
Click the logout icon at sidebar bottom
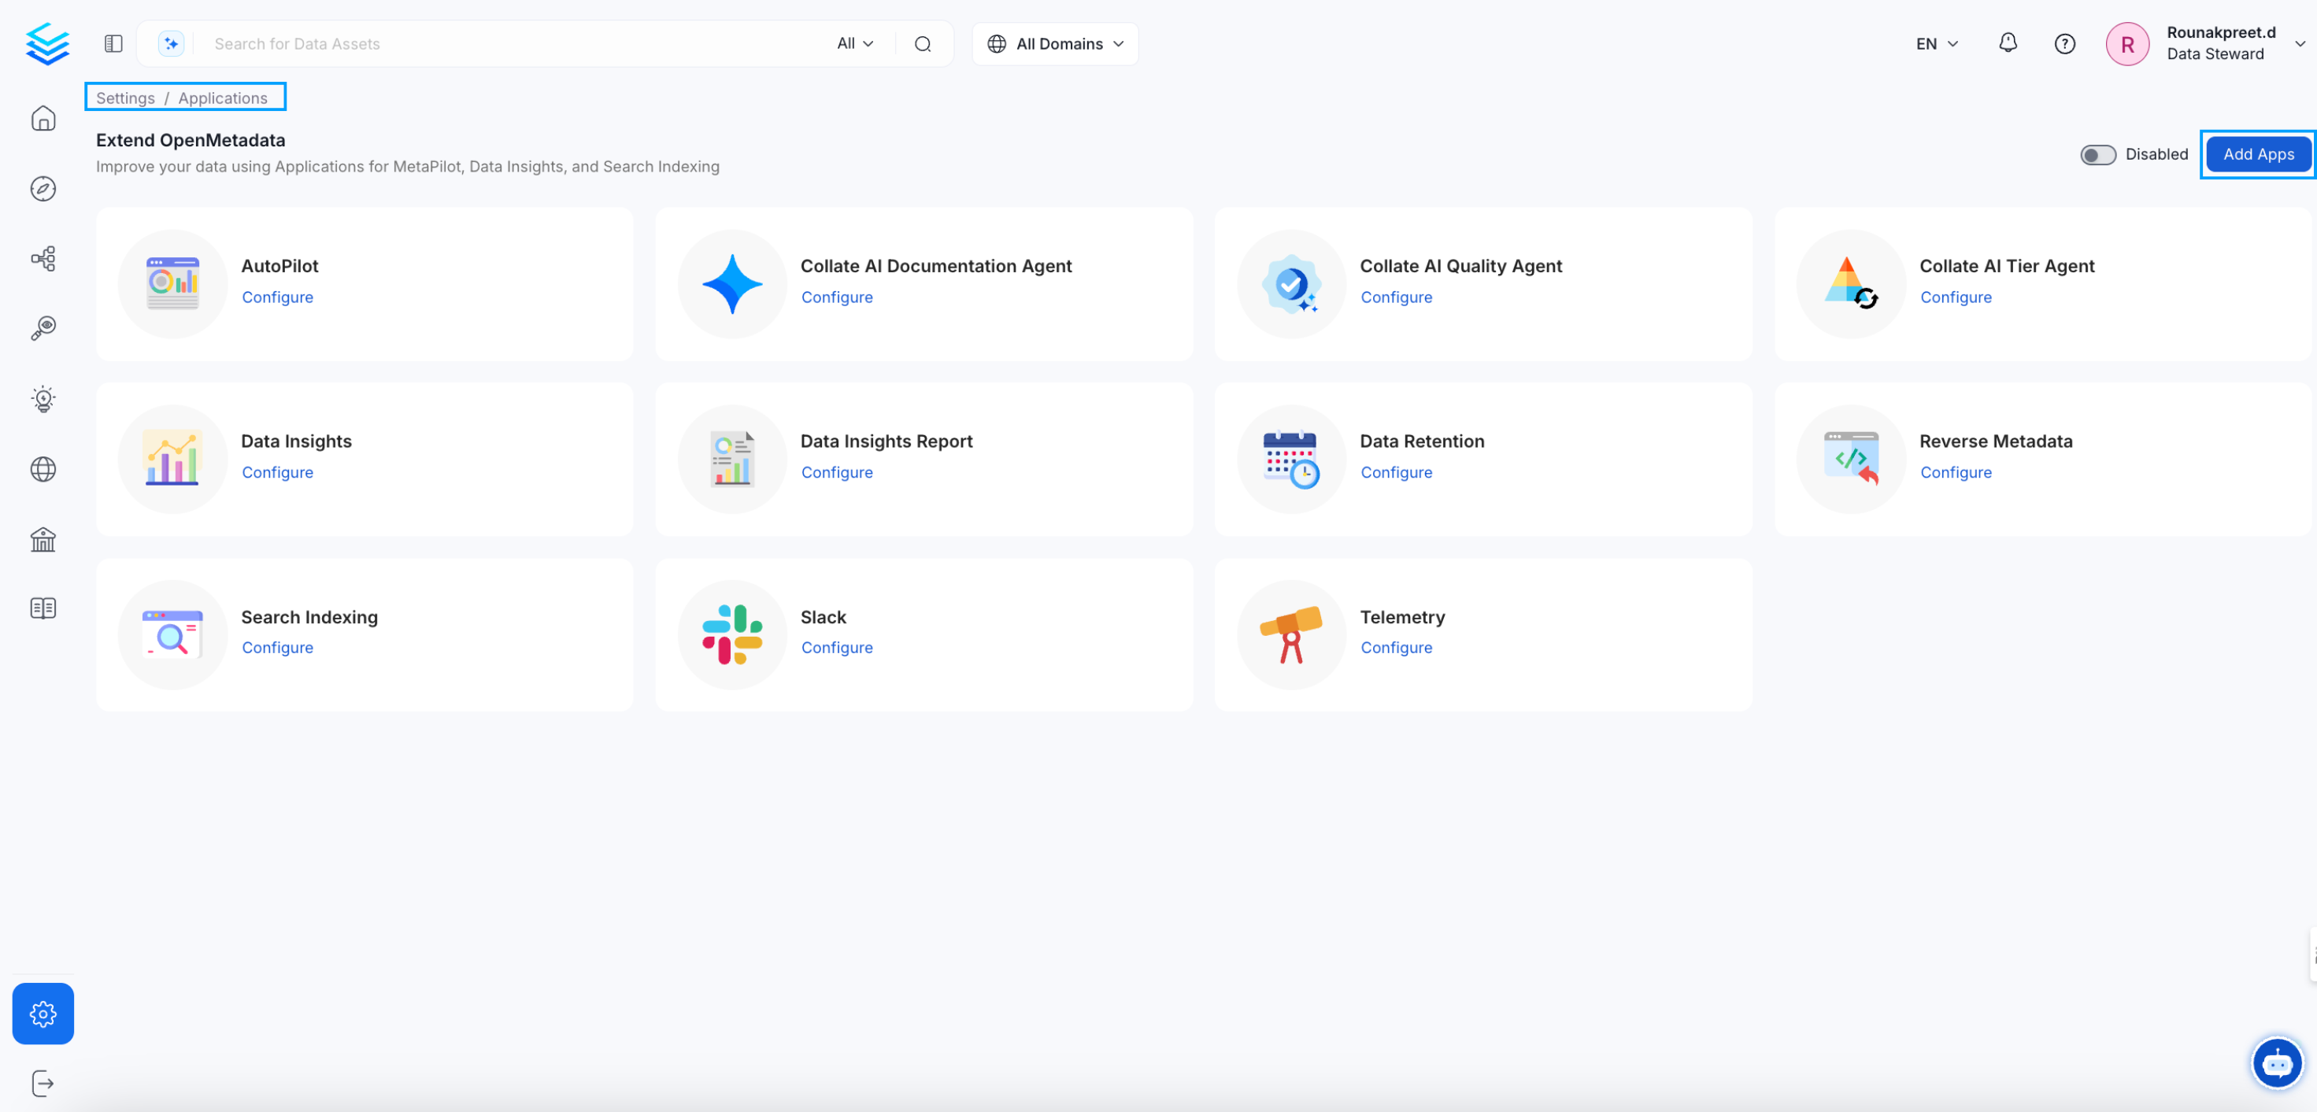(x=43, y=1082)
